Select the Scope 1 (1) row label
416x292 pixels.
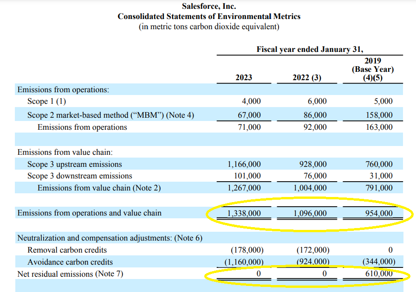point(47,102)
